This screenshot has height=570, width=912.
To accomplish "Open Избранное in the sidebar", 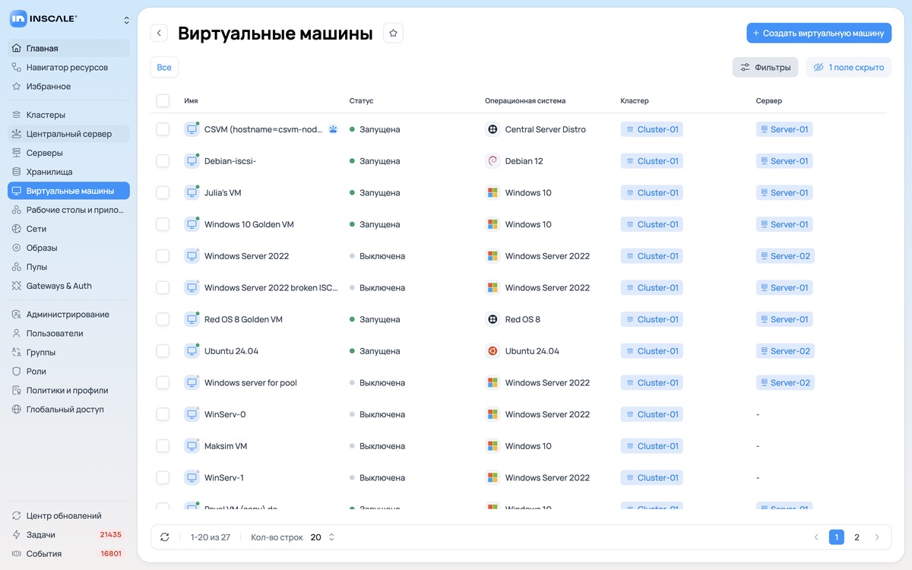I will (x=69, y=86).
